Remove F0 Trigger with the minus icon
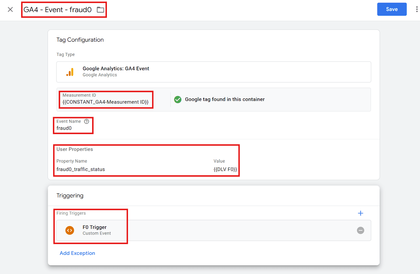 click(x=360, y=230)
